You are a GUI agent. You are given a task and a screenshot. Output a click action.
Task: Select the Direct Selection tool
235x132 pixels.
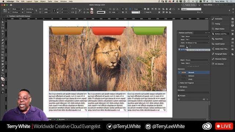click(3, 22)
